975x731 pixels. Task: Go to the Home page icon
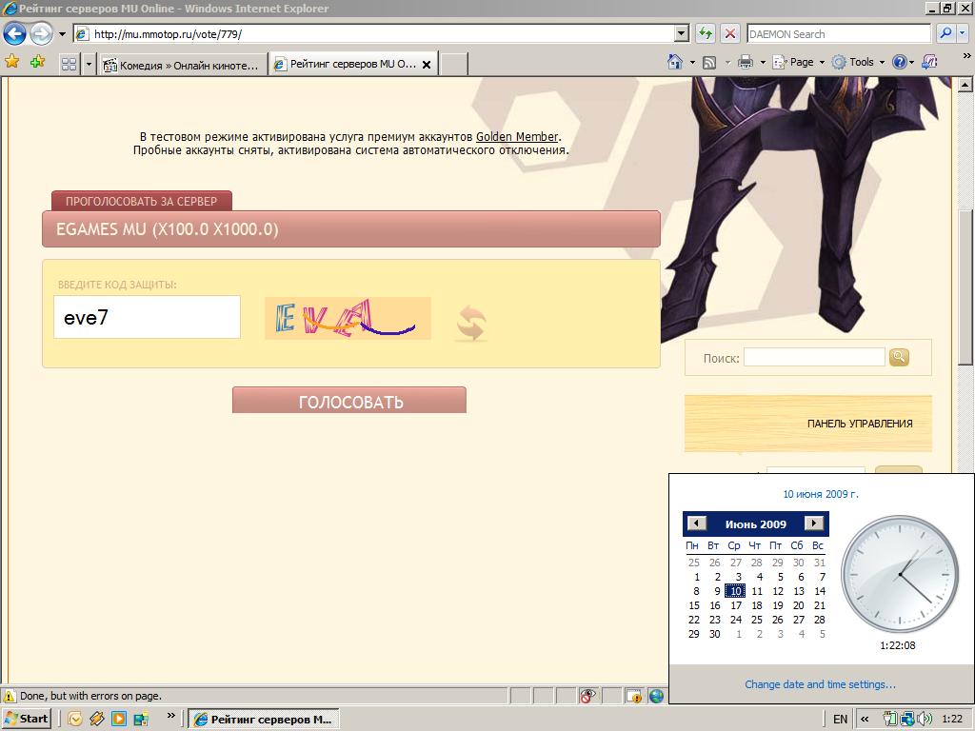pos(675,62)
